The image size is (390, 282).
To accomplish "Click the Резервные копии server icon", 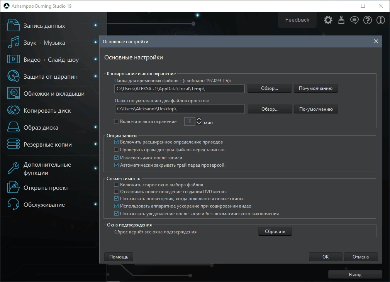I will click(x=14, y=144).
